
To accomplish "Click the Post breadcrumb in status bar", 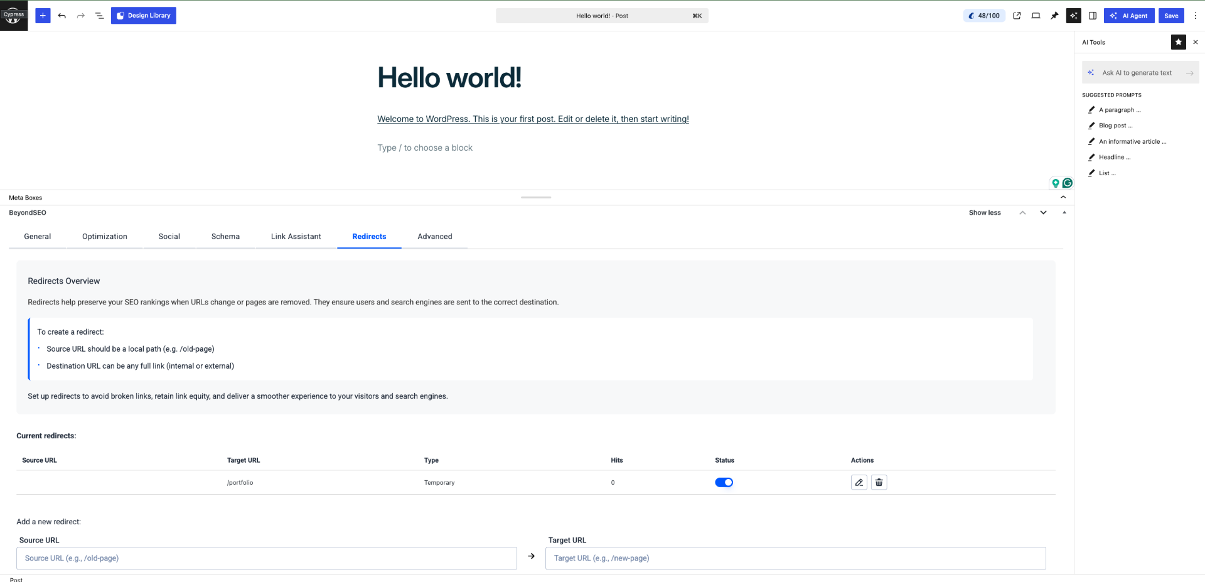I will pyautogui.click(x=16, y=579).
